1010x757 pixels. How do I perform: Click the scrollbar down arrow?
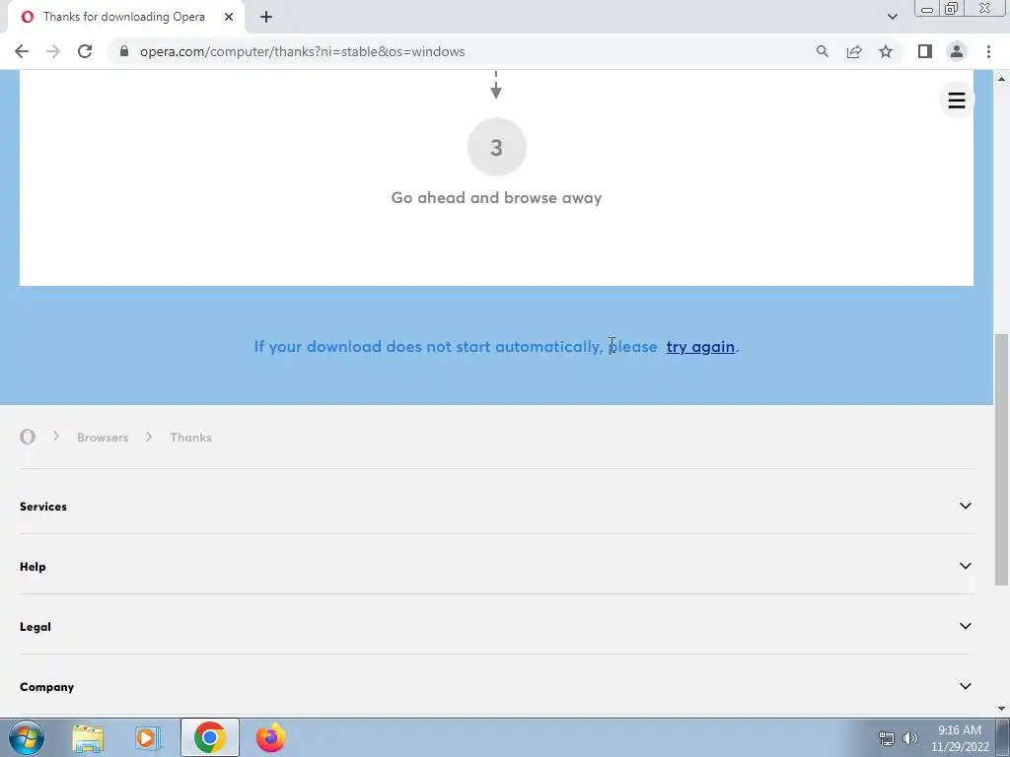[1001, 709]
